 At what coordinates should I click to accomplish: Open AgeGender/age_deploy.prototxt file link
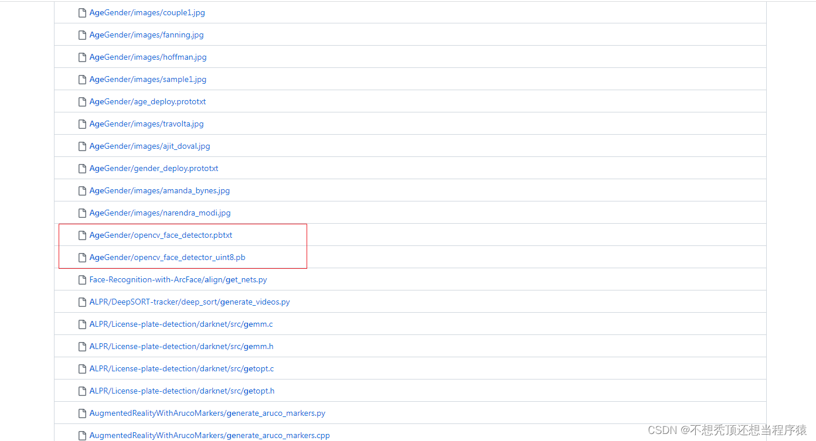148,101
